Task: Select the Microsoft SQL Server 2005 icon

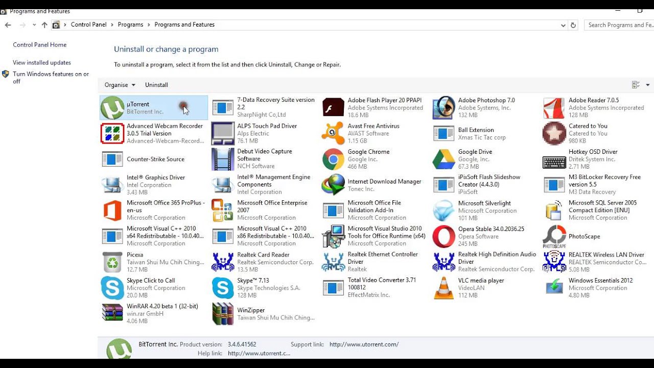Action: (554, 211)
